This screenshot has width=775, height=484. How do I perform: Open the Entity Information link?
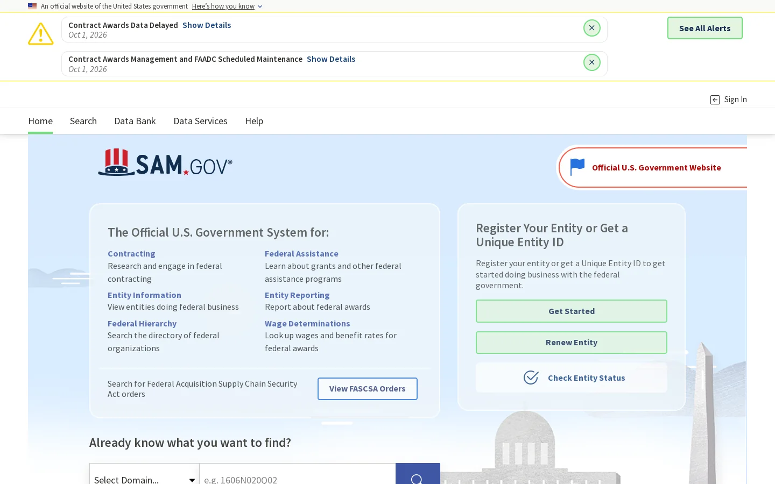144,295
